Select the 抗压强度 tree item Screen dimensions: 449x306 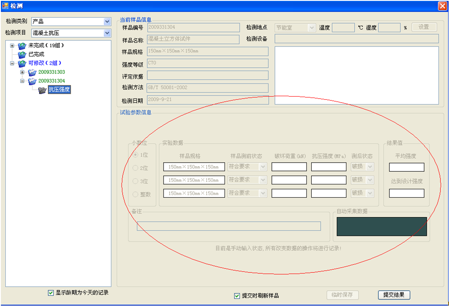pos(59,90)
